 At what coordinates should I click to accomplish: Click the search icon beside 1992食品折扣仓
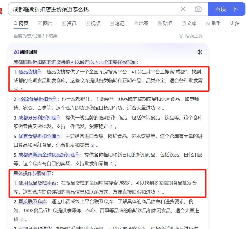pyautogui.click(x=54, y=98)
